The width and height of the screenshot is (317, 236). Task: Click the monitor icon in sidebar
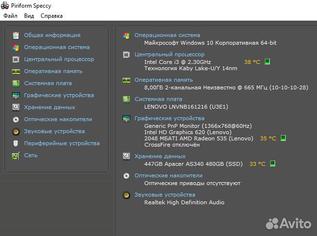[x=16, y=96]
